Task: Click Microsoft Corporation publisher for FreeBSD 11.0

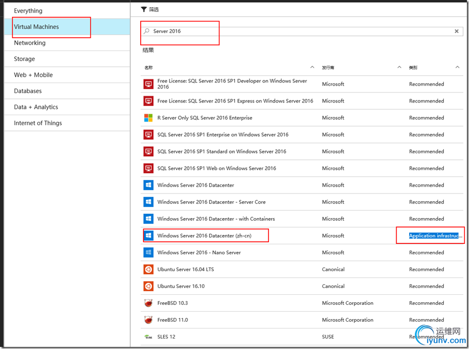Action: click(x=348, y=320)
